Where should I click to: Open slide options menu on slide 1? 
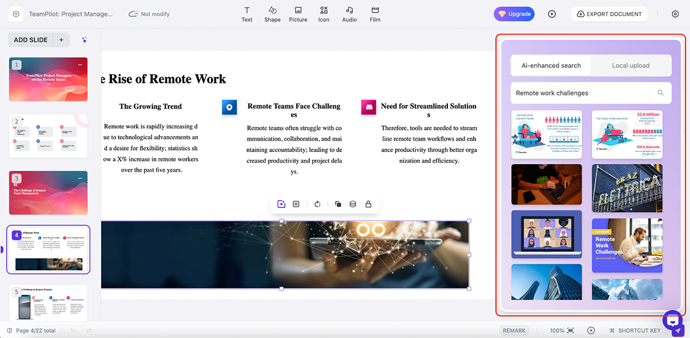80,65
